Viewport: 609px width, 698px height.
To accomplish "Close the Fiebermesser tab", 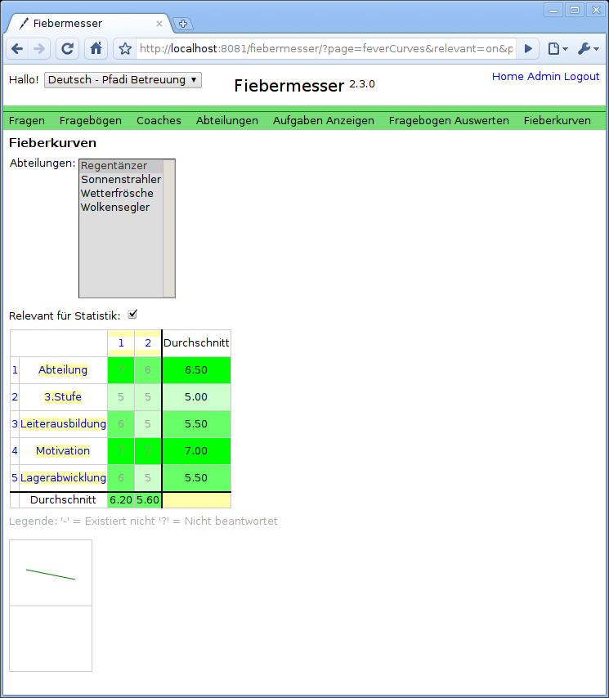I will [x=159, y=24].
